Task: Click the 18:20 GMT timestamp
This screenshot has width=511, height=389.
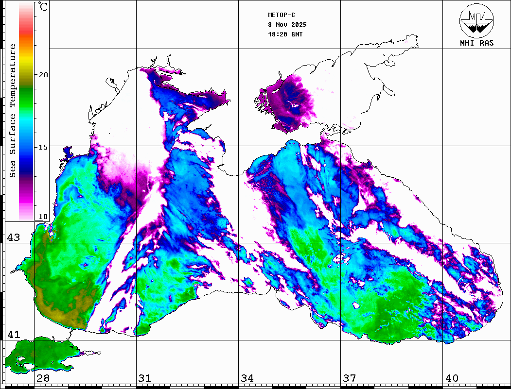Action: coord(285,34)
